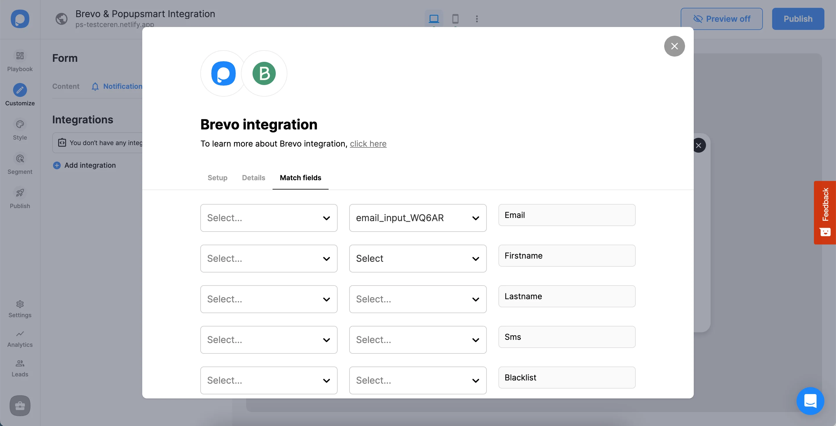Open the first Select dropdown in the Sms row
Screen dimensions: 836x426
pos(269,340)
